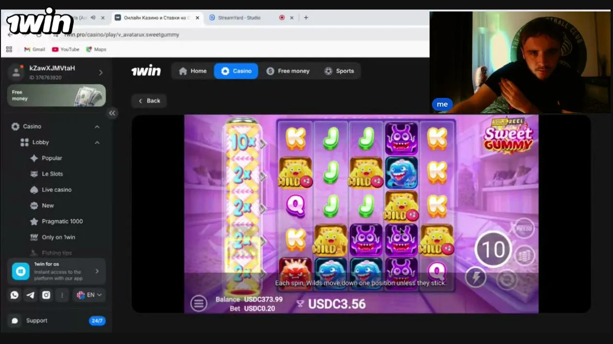Open bet amount coin stack button
613x344 pixels.
click(x=524, y=255)
